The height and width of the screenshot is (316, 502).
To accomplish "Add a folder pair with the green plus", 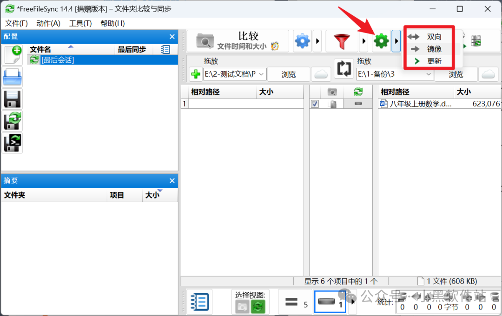I will pyautogui.click(x=195, y=74).
